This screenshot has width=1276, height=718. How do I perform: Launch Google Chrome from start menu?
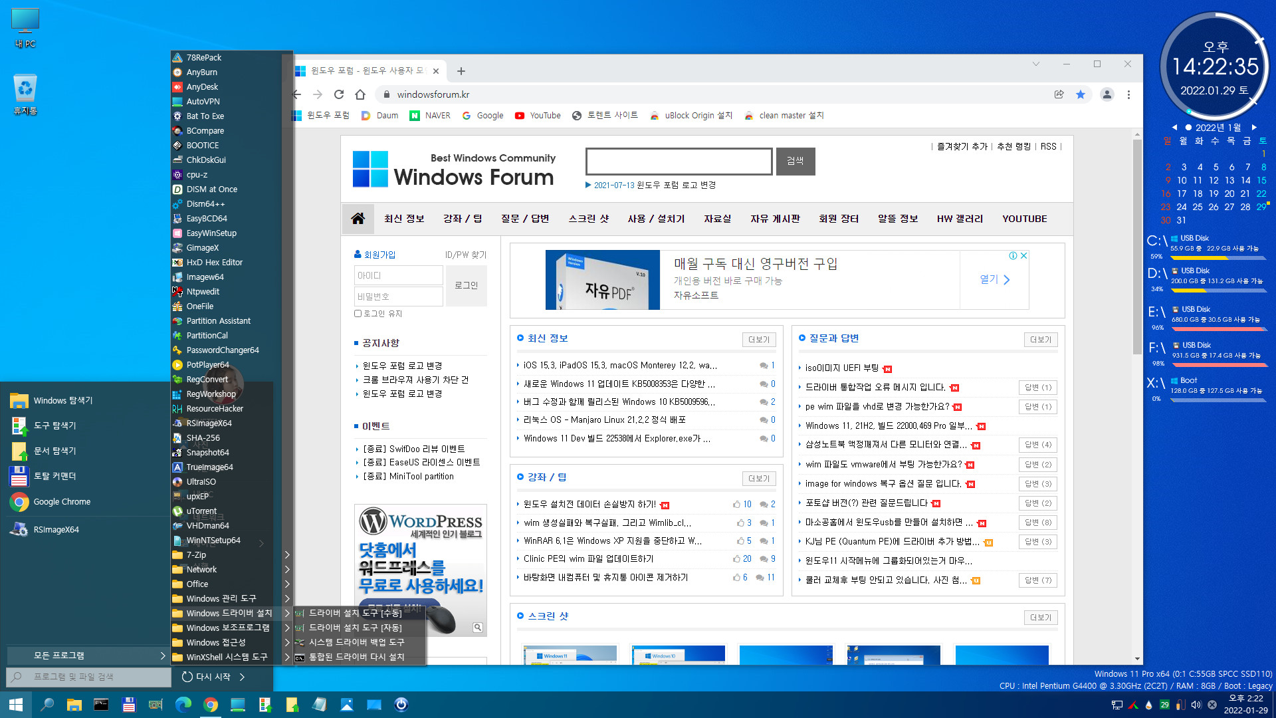point(62,502)
